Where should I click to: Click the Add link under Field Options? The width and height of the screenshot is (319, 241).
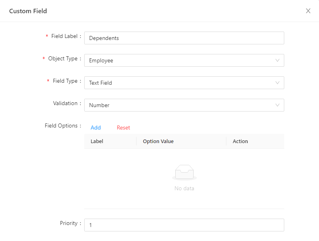(95, 127)
